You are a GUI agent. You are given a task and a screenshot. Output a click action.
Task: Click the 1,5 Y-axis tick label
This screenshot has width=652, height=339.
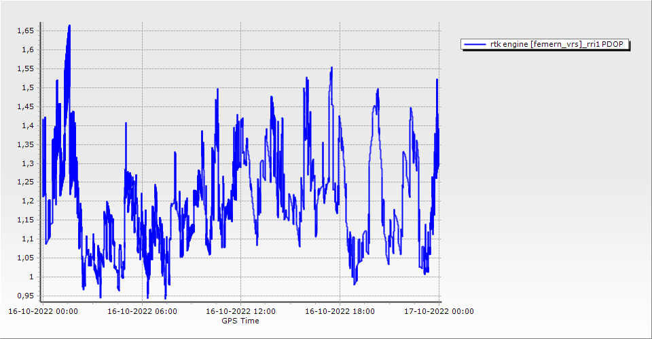(27, 88)
